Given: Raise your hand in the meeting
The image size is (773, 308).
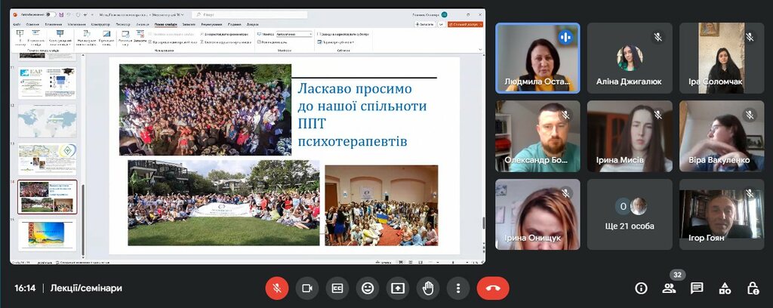Looking at the screenshot, I should [428, 288].
